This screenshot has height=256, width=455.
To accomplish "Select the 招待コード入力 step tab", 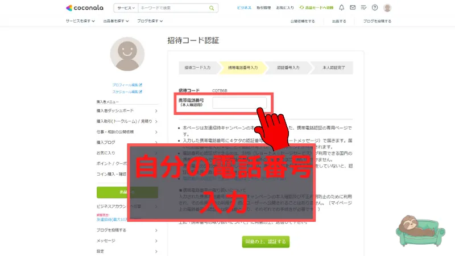I will click(197, 68).
